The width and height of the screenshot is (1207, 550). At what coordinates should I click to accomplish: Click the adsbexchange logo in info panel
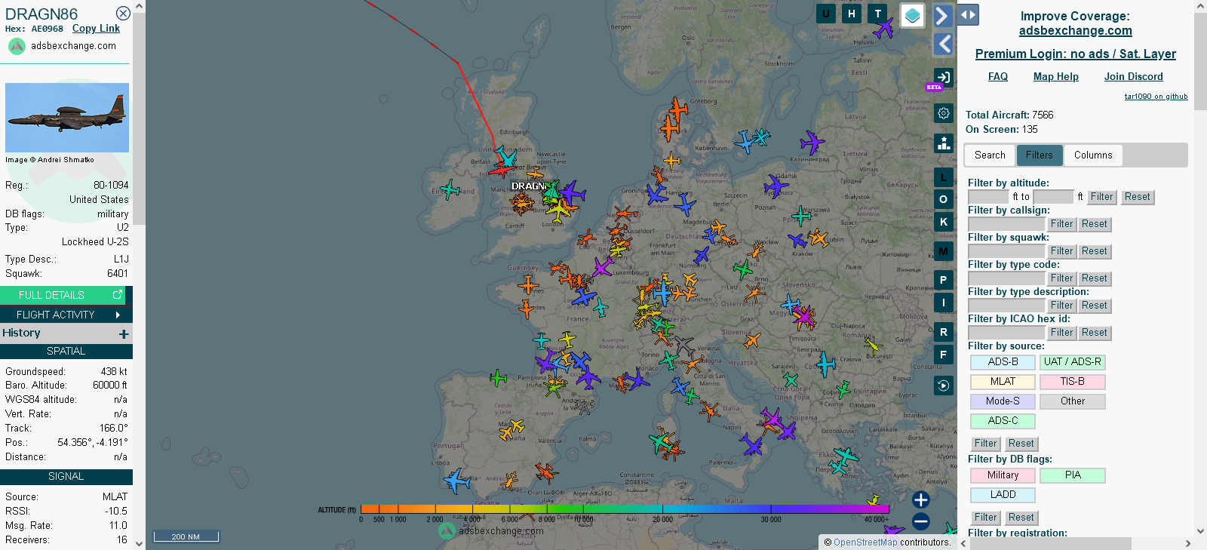coord(17,46)
